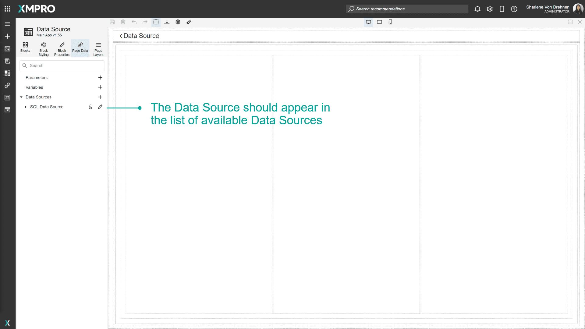Open notifications via the bell icon
The height and width of the screenshot is (329, 585).
coord(477,9)
